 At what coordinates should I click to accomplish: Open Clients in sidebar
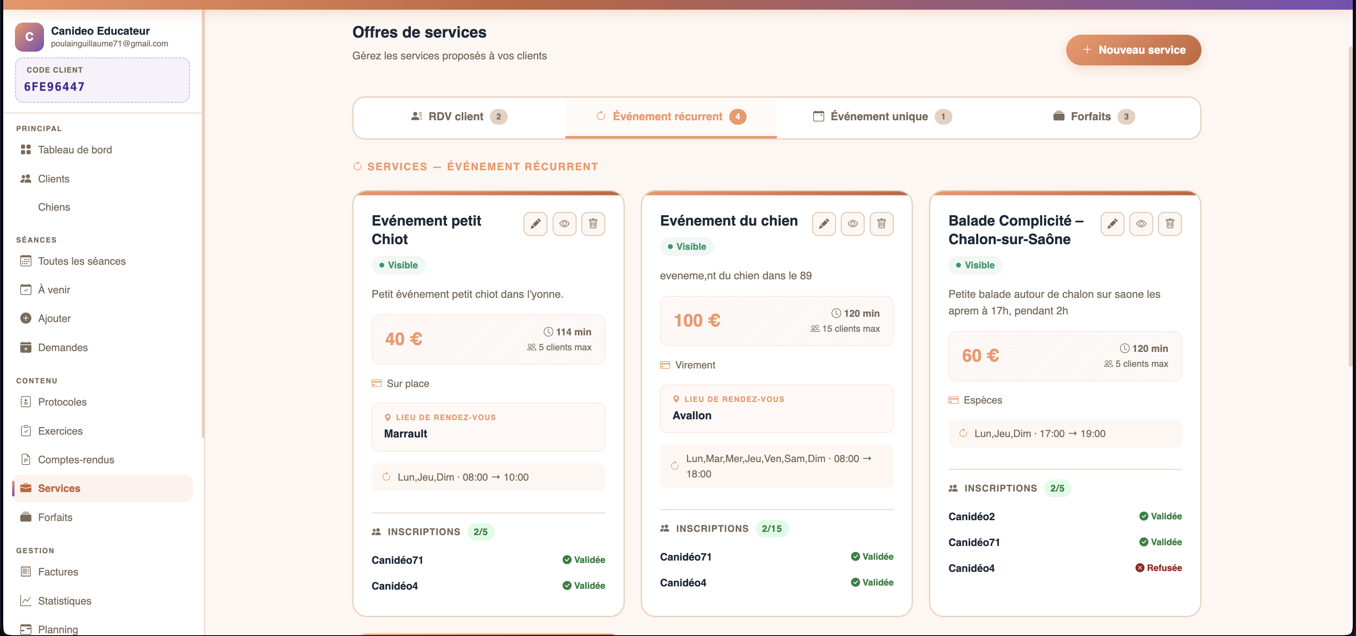pos(103,179)
